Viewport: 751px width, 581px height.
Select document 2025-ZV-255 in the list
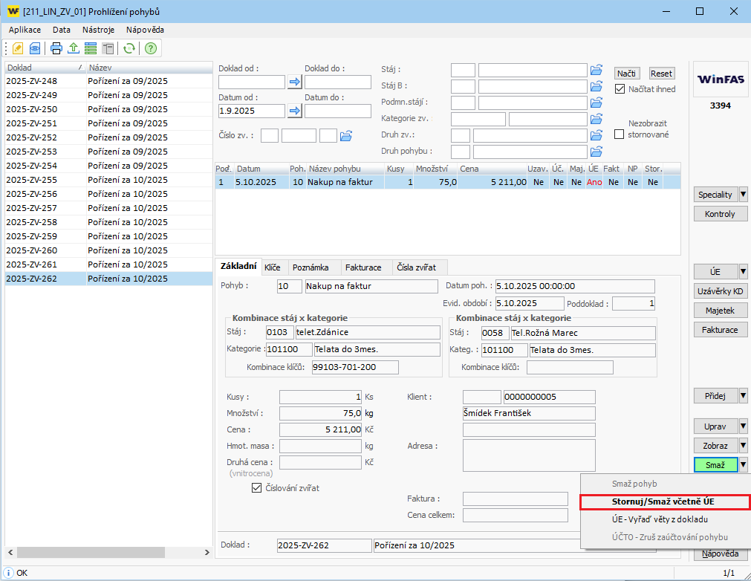31,180
